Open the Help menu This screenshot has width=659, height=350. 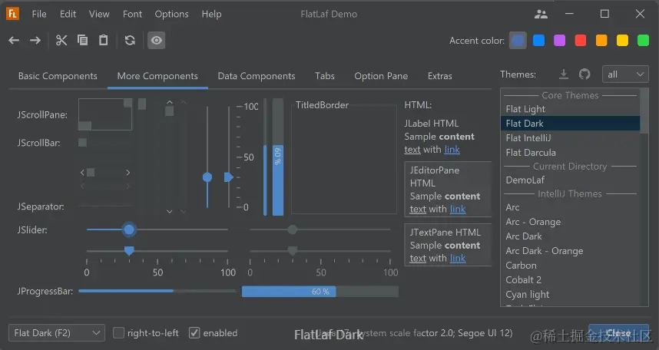(211, 15)
